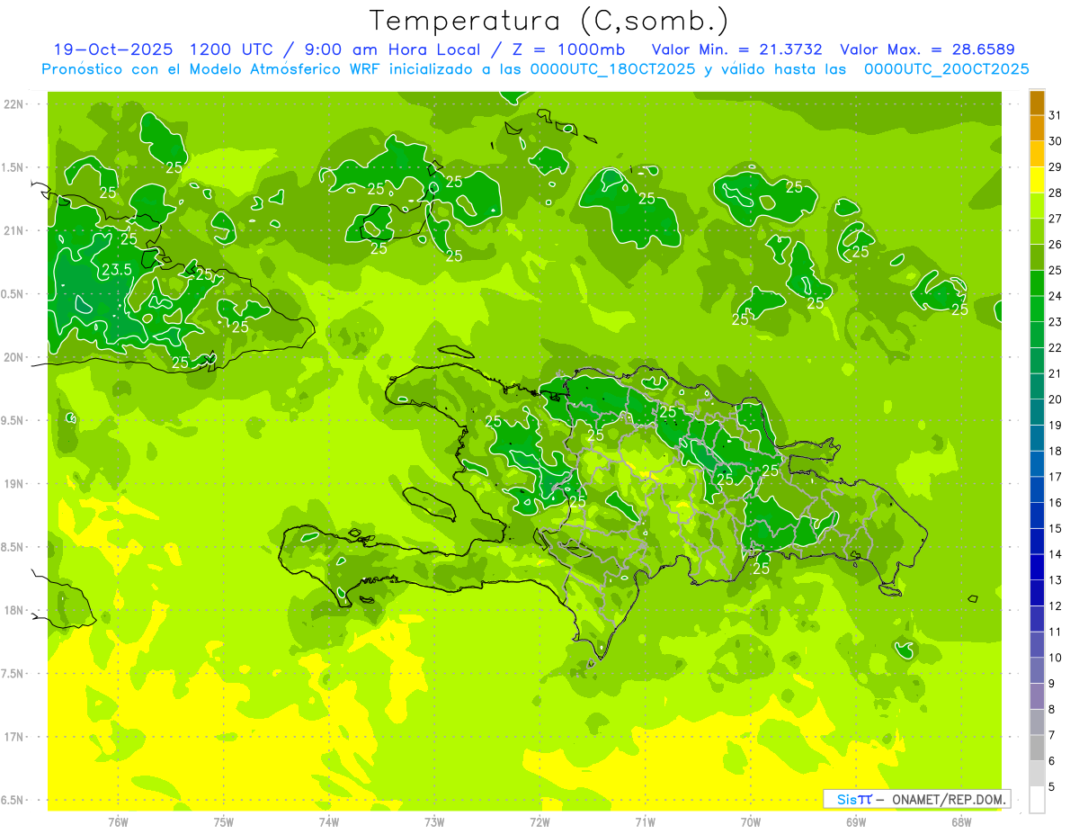This screenshot has height=834, width=1079.
Task: Click the "19N" latitude axis label
Action: (x=13, y=484)
